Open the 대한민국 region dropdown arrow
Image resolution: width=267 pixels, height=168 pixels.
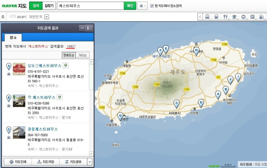pyautogui.click(x=47, y=17)
